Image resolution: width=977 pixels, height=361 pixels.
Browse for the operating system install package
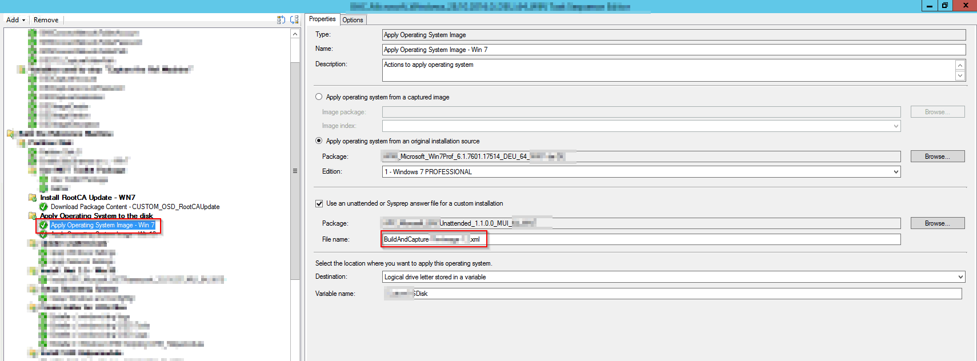point(937,157)
